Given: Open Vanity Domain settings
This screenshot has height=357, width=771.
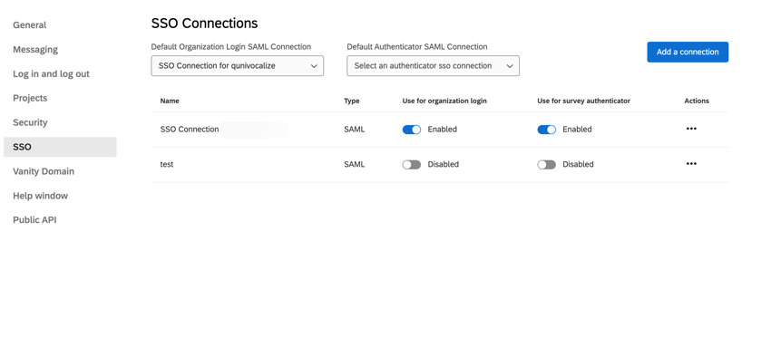Looking at the screenshot, I should tap(44, 171).
